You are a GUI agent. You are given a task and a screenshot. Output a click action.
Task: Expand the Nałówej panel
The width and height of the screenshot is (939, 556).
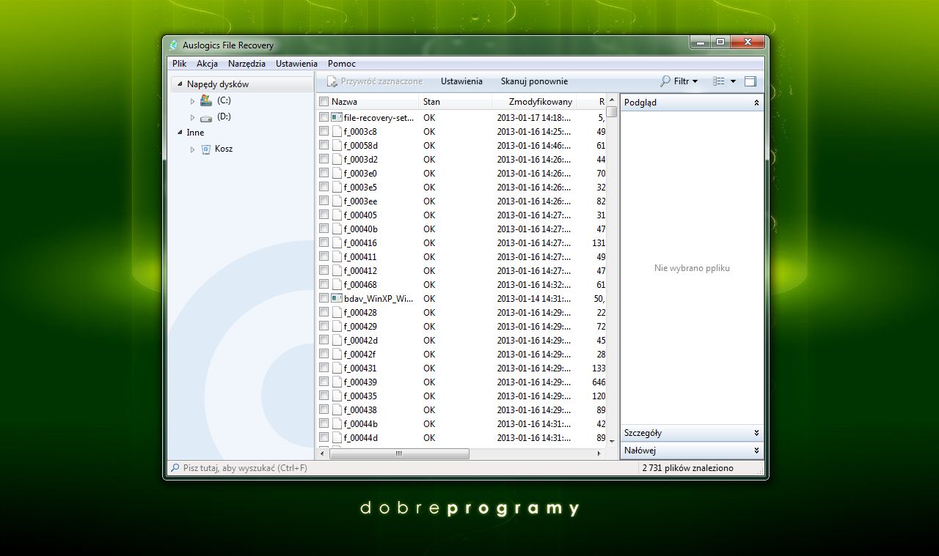point(756,451)
